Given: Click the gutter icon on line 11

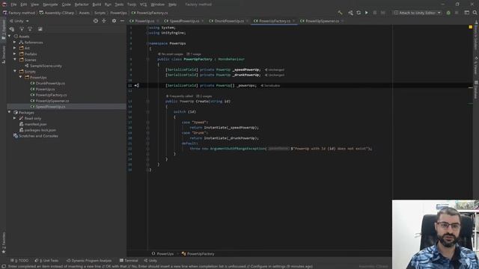Looking at the screenshot, I should (x=136, y=85).
